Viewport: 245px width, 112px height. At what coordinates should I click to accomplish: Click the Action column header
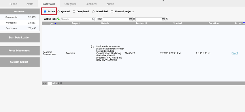238,23
